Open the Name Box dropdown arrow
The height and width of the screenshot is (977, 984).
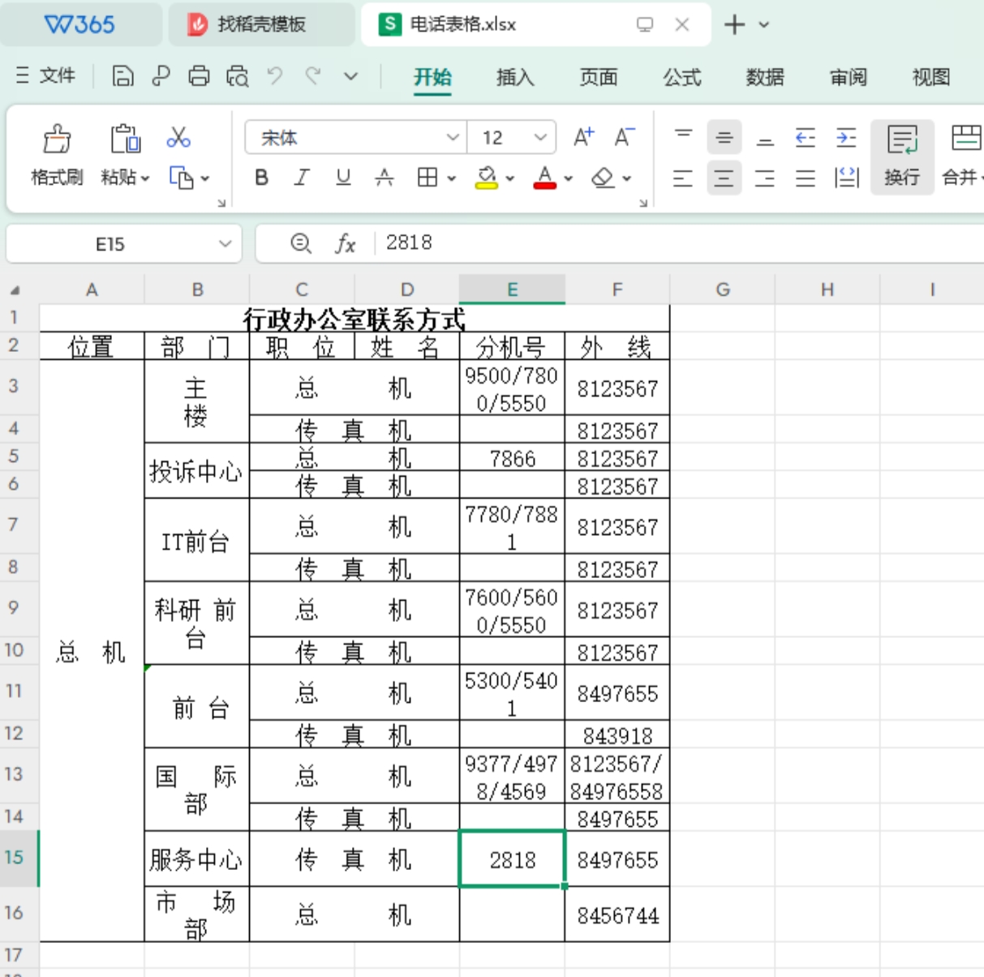226,243
